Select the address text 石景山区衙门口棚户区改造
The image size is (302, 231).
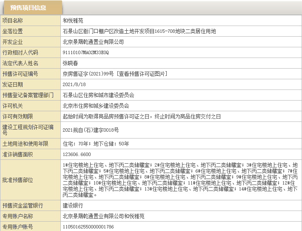(x=93, y=31)
